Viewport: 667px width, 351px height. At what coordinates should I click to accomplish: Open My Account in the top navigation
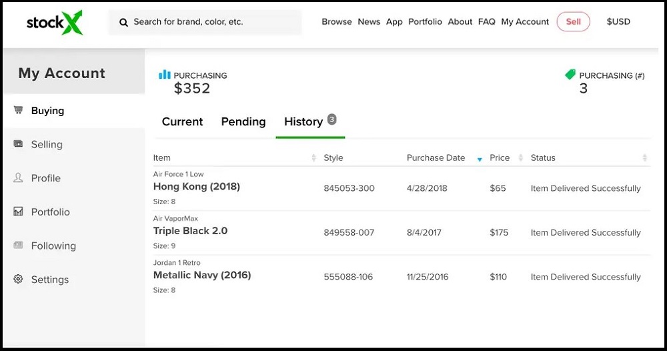coord(525,22)
